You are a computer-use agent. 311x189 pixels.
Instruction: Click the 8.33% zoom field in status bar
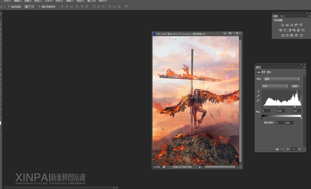point(157,167)
